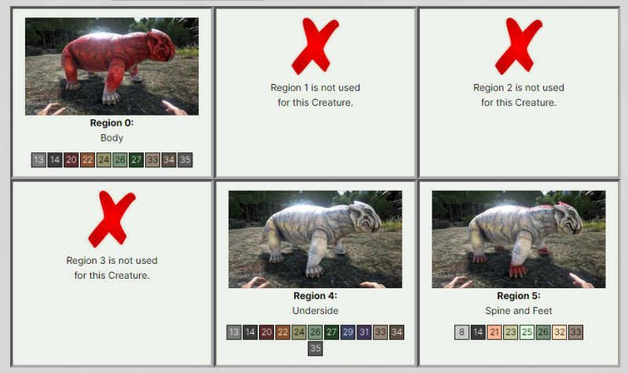Select color swatch 24 under Region 4
The width and height of the screenshot is (628, 373).
point(299,332)
